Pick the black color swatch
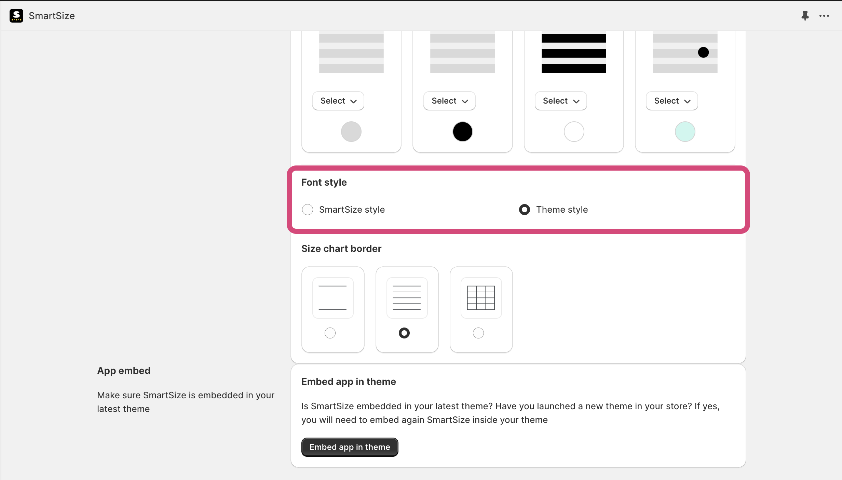 click(463, 132)
